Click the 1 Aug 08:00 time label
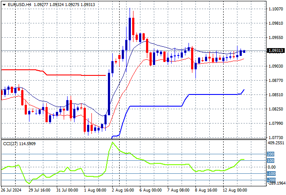 [x=95, y=190]
